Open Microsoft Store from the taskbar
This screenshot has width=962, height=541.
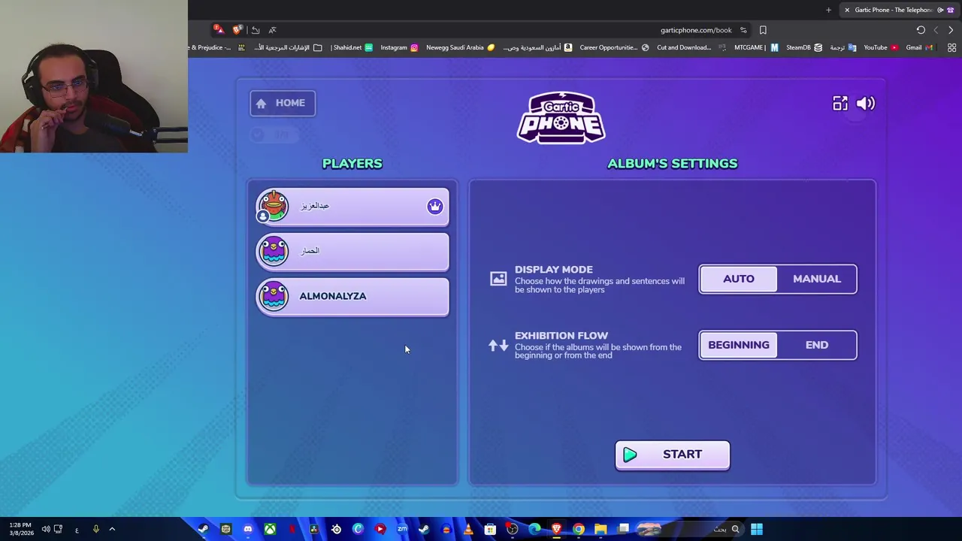[x=490, y=529]
